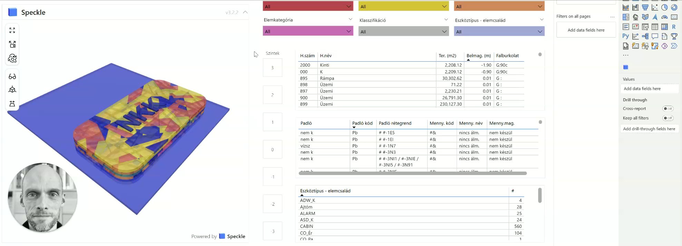Select level -1 in Szintek slicer
This screenshot has width=682, height=246.
point(273,177)
